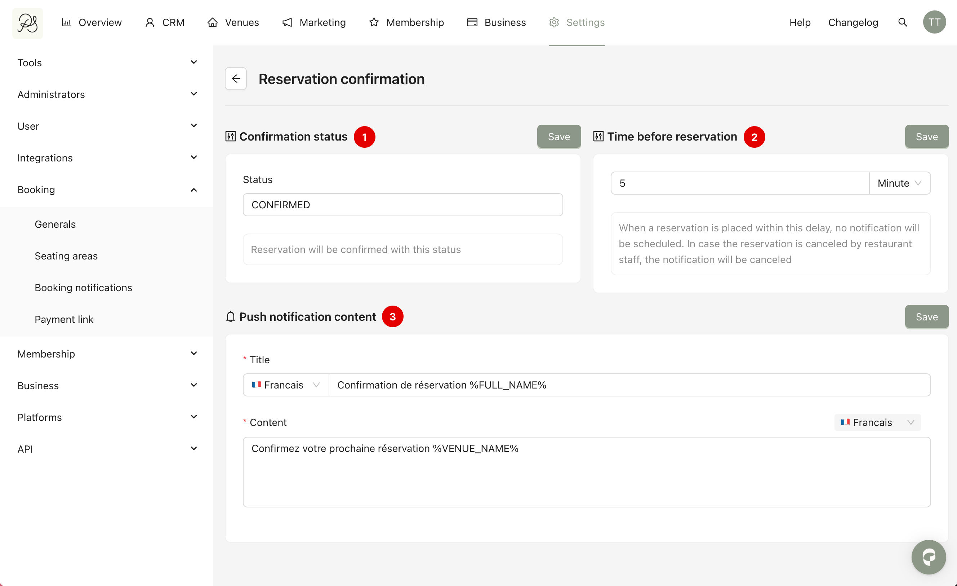957x586 pixels.
Task: Open the search magnifier icon
Action: (903, 23)
